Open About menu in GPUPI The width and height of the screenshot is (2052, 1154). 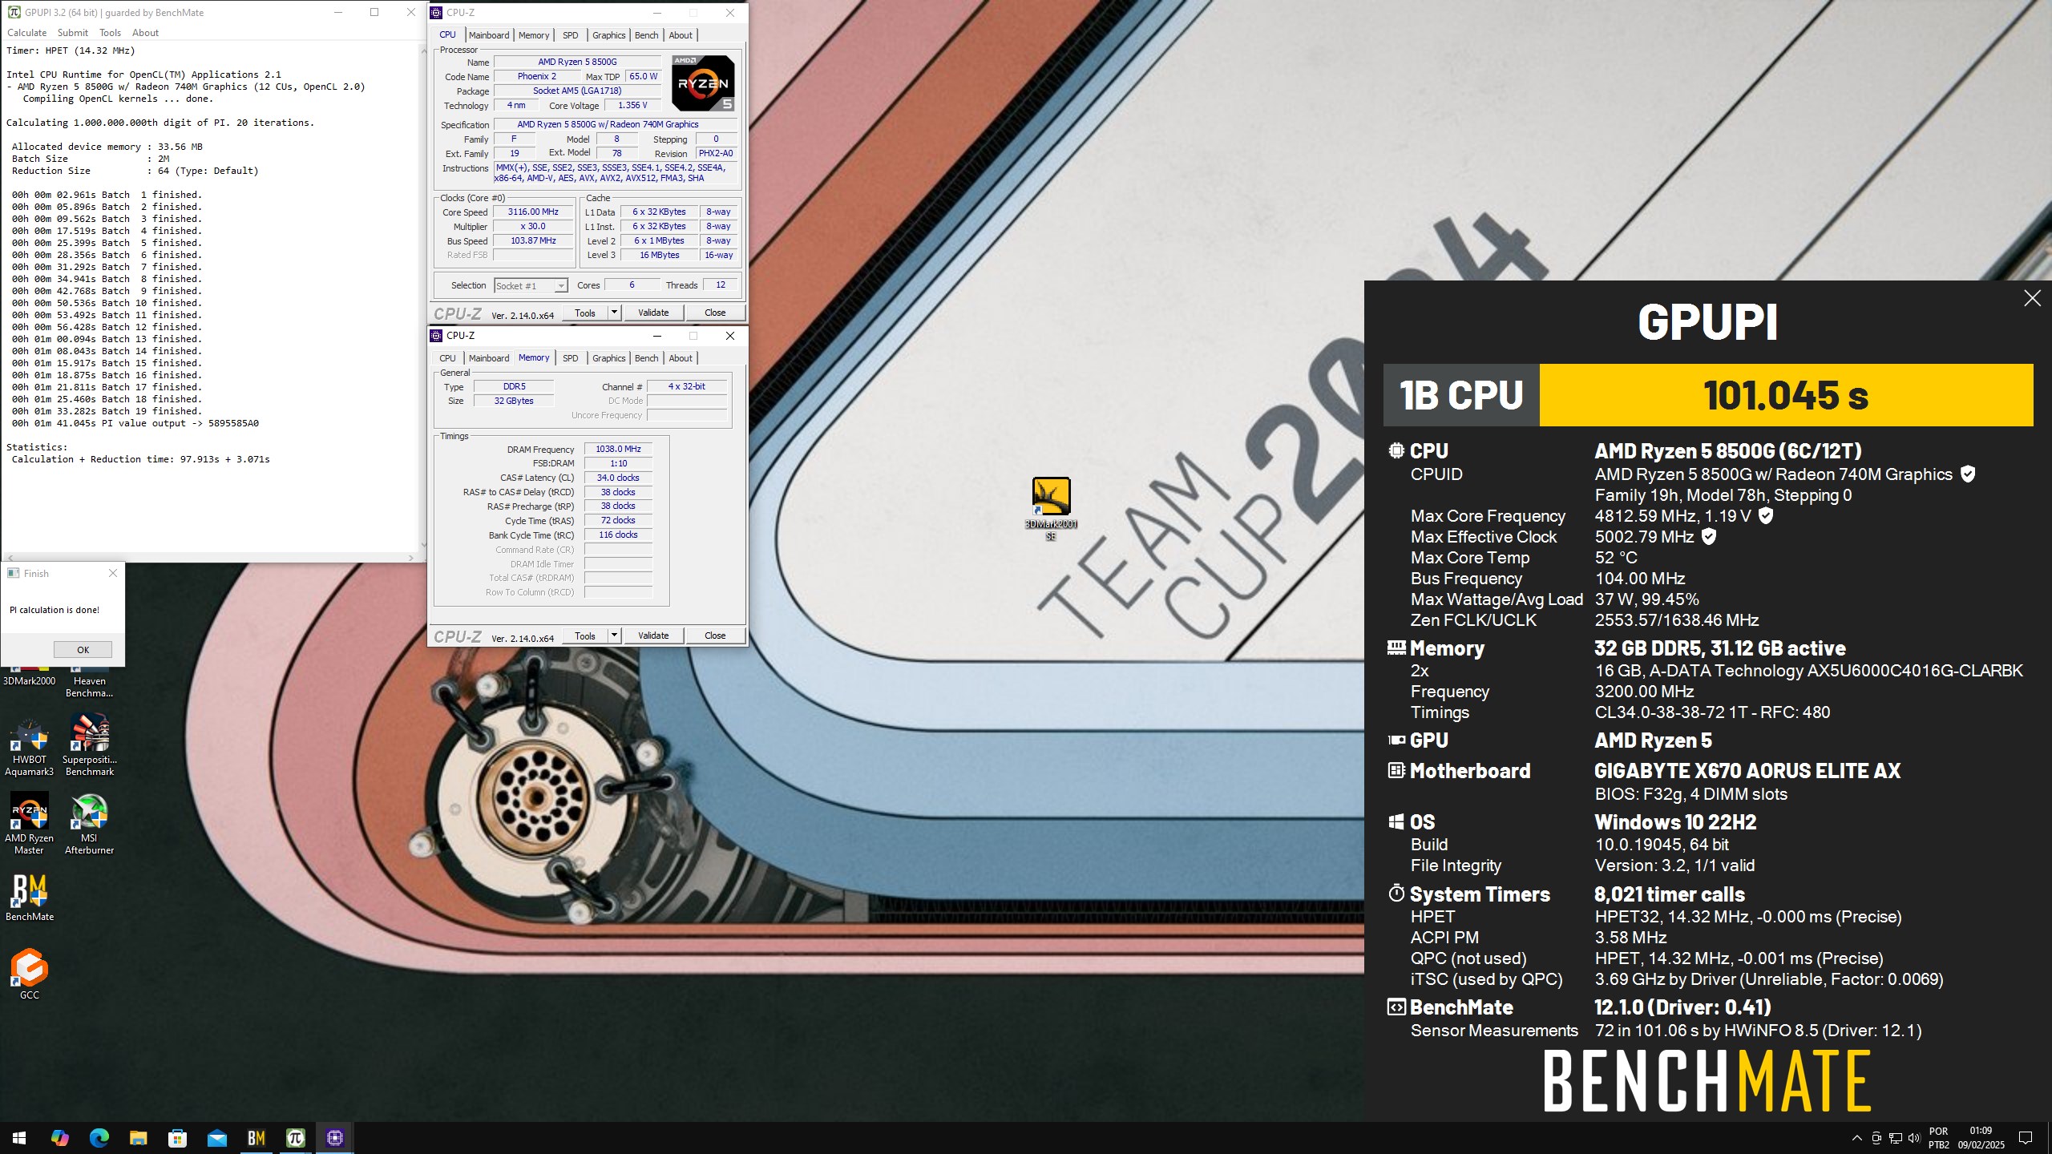coord(145,33)
